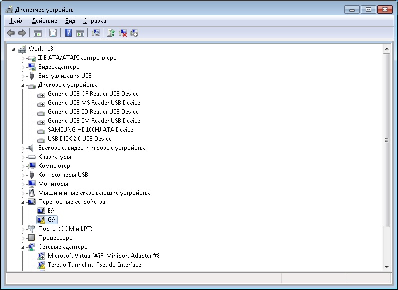
Task: Collapse the World-13 root node
Action: (x=13, y=49)
